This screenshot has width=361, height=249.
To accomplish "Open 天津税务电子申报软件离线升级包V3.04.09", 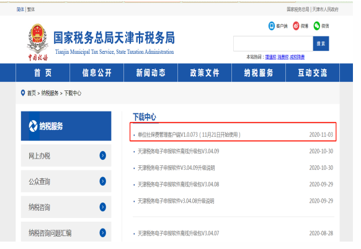I will point(179,151).
